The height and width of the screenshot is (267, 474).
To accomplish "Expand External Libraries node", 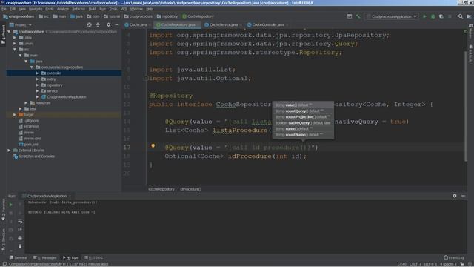I will pyautogui.click(x=9, y=151).
